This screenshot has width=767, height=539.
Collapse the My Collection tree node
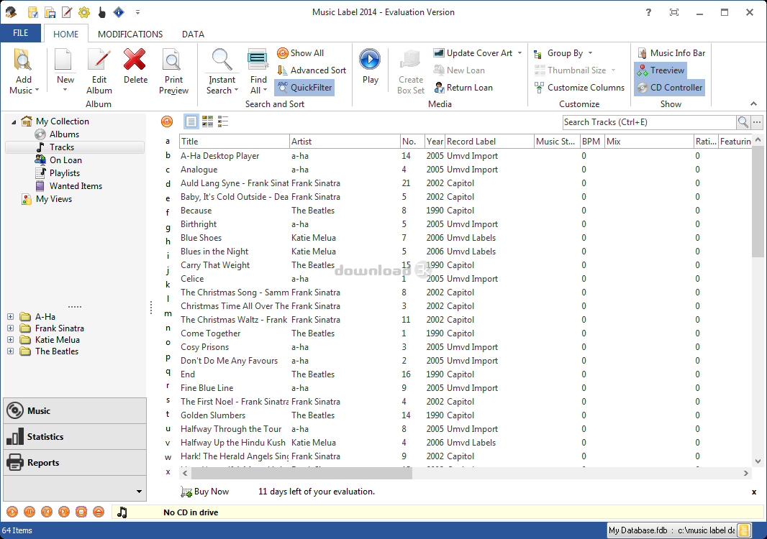pos(13,121)
